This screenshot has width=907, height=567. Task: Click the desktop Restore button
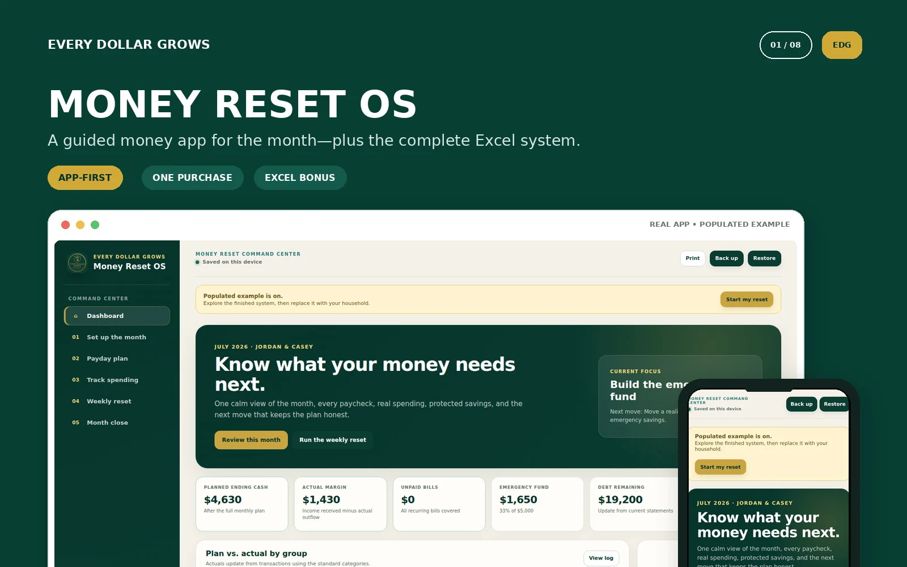[764, 259]
